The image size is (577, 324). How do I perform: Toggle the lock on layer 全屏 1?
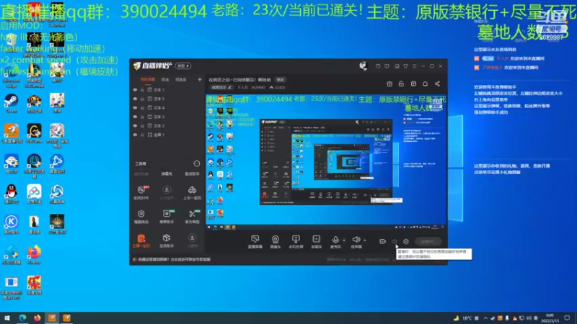142,135
